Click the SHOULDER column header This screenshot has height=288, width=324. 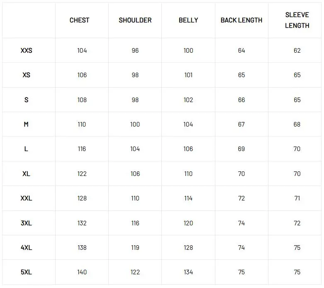tap(135, 20)
